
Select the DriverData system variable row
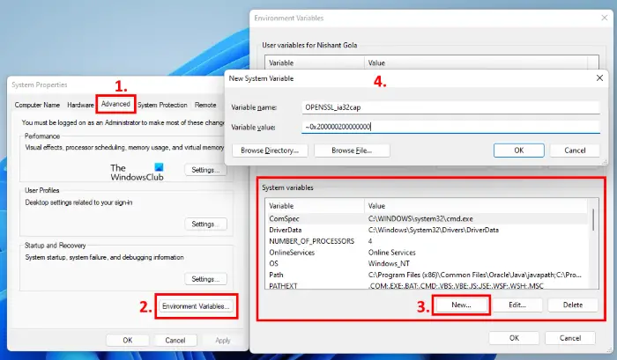click(427, 230)
